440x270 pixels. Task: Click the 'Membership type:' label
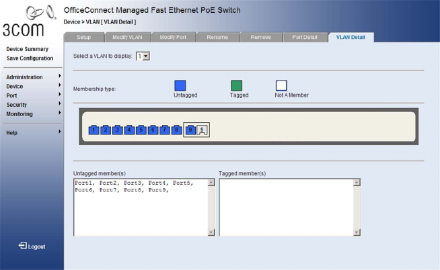[95, 89]
